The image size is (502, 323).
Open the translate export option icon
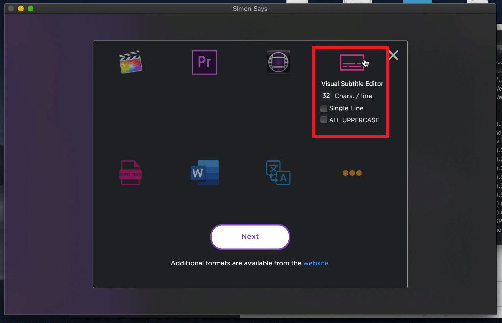pos(278,173)
